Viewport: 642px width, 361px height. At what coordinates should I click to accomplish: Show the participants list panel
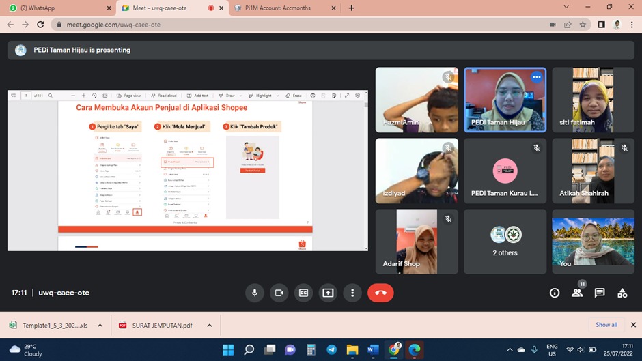point(577,293)
